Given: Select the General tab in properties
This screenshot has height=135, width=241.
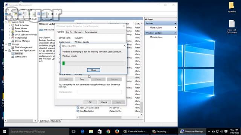Looking at the screenshot, I should click(61, 32).
